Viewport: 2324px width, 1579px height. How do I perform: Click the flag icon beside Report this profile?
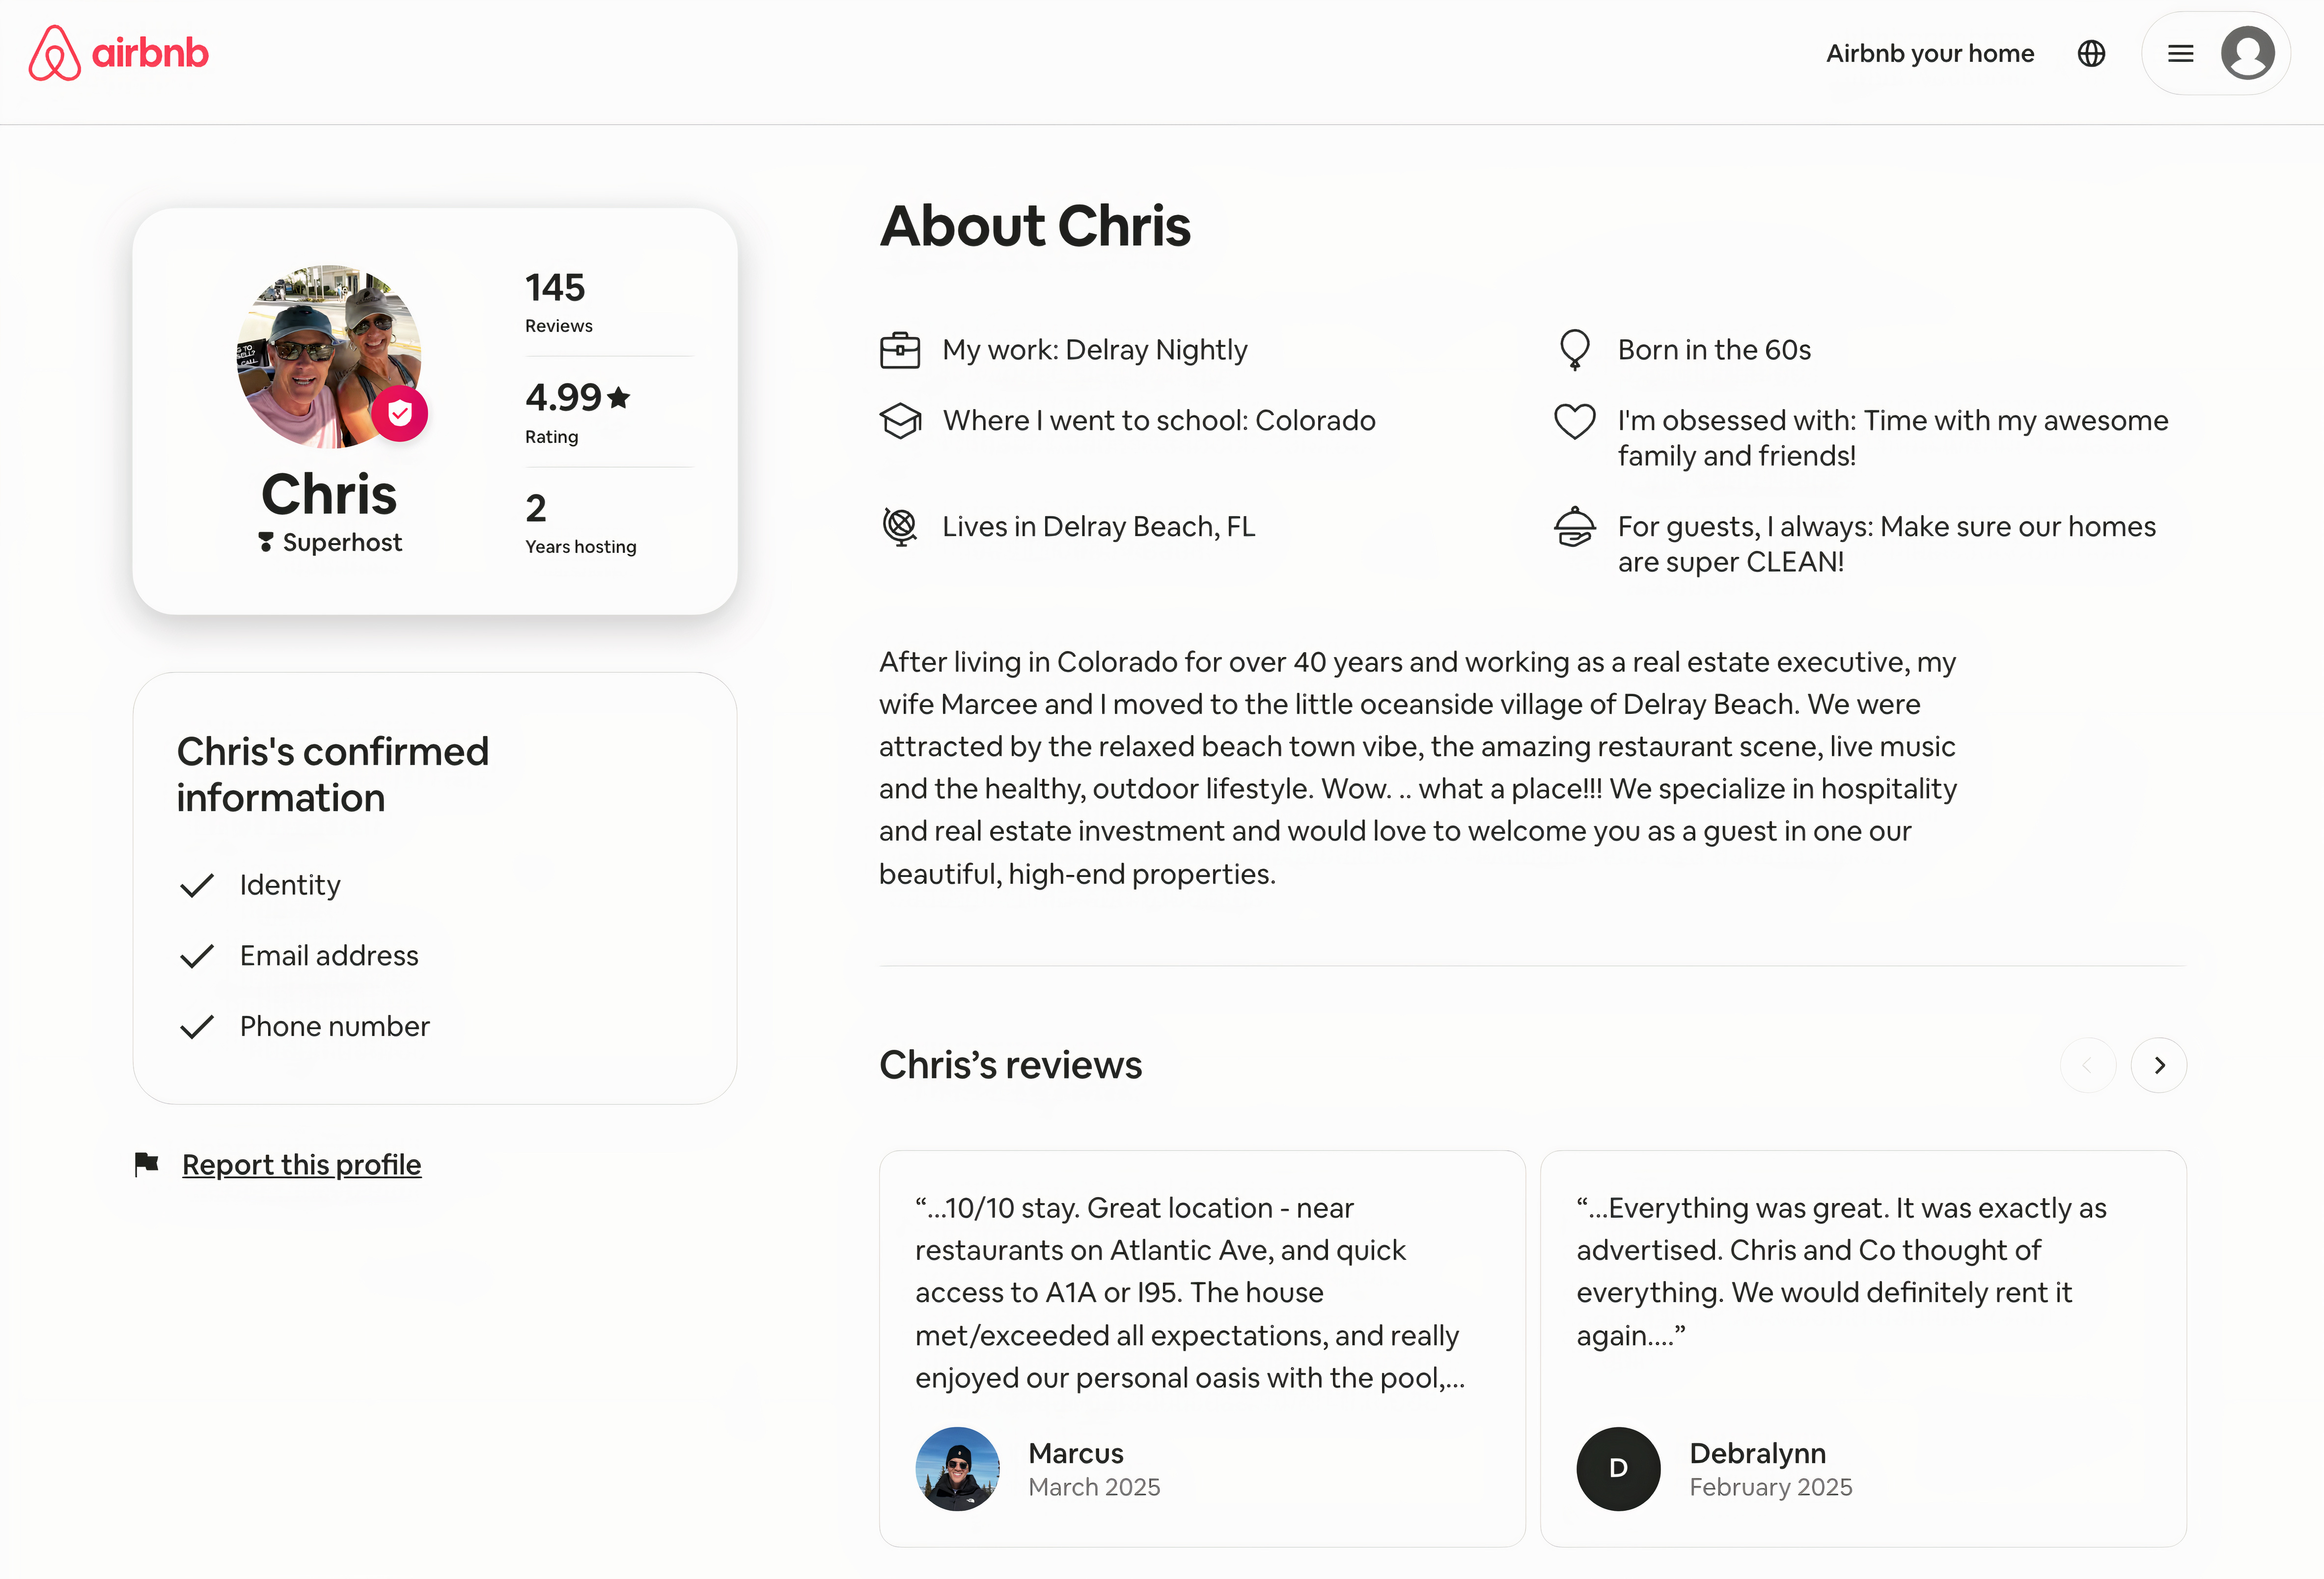(147, 1164)
